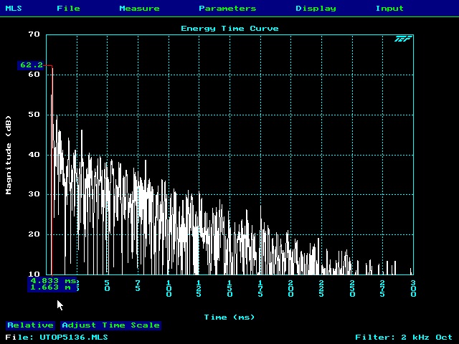Click the 200 time axis tick label

tap(290, 288)
